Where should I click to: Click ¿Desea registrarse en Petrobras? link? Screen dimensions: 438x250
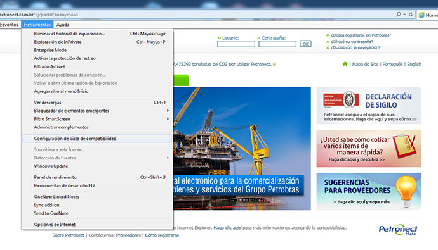coord(361,35)
